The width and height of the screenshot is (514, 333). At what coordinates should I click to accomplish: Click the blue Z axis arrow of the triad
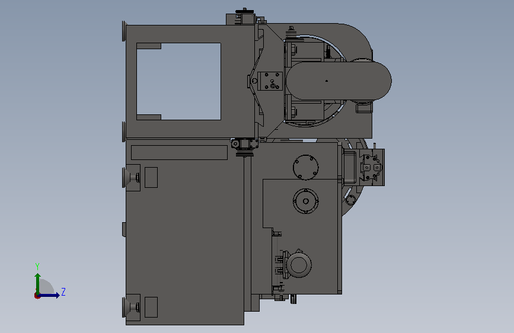pyautogui.click(x=49, y=295)
